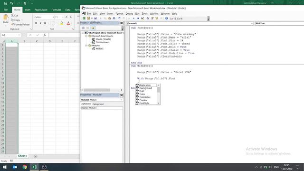Increase font size in Excel ribbon
Viewport: 304px width, 171px height.
[66, 17]
